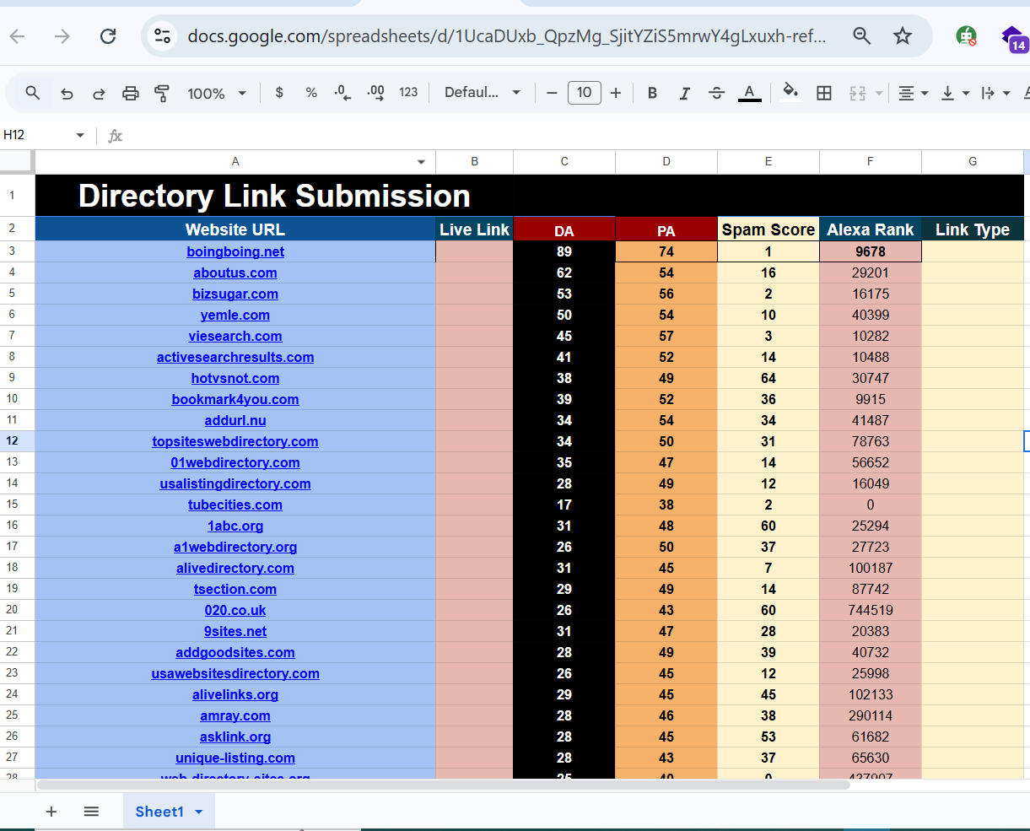The image size is (1030, 831).
Task: Click the Name box showing H12
Action: tap(38, 135)
